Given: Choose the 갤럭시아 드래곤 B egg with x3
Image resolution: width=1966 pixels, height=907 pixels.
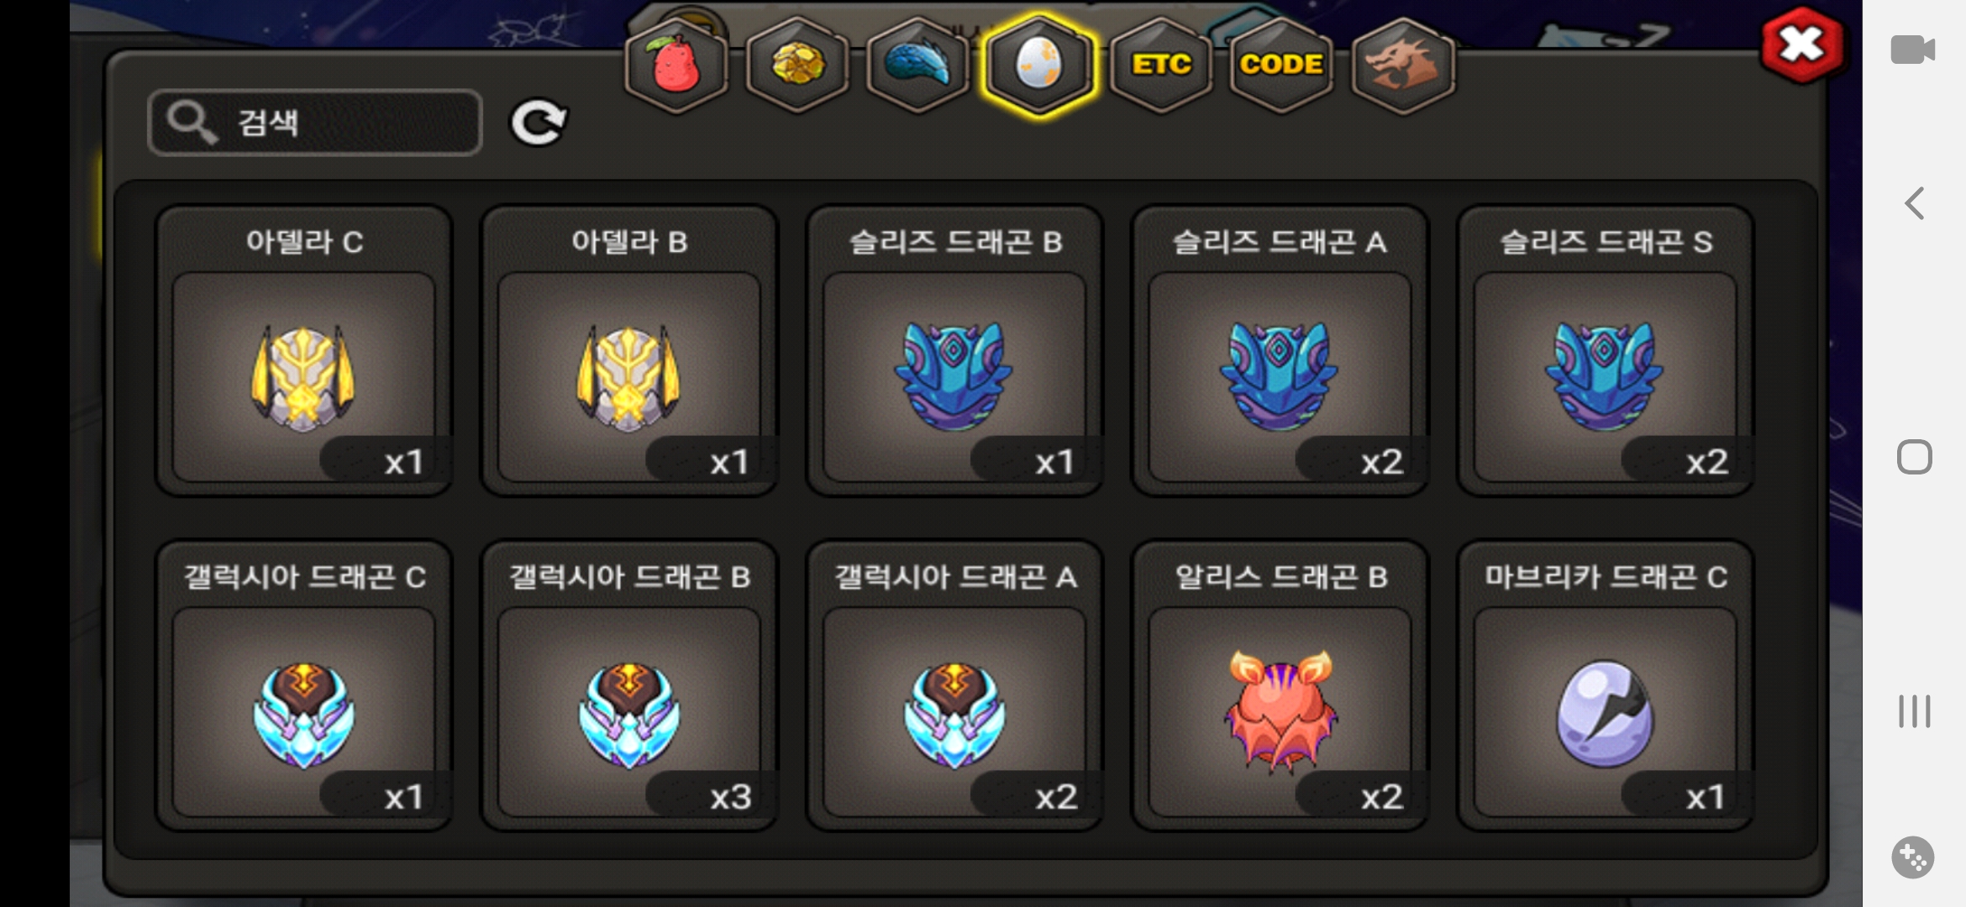Looking at the screenshot, I should click(x=629, y=686).
